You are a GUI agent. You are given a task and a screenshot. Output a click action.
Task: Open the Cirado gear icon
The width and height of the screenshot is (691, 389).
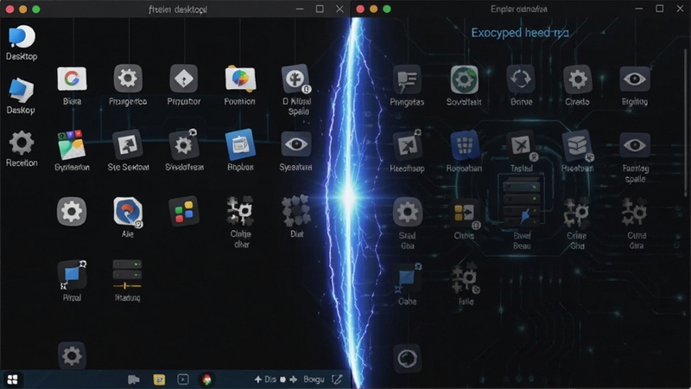pos(577,80)
